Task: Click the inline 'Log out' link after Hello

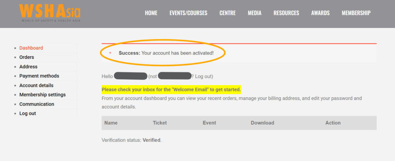Action: click(203, 76)
